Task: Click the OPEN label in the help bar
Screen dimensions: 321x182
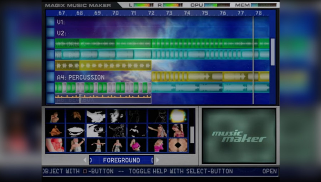Action: coord(269,171)
